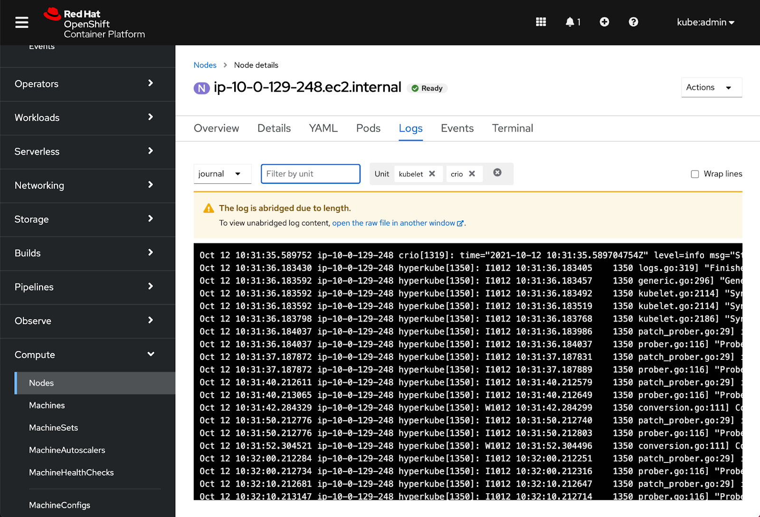Viewport: 760px width, 517px height.
Task: Select MachineSets in the sidebar
Action: tap(53, 428)
